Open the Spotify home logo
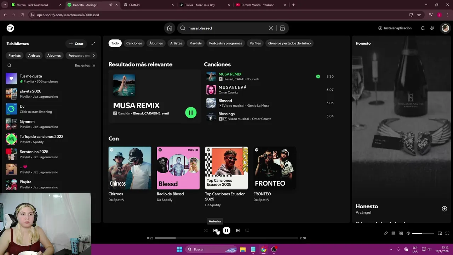This screenshot has height=255, width=453. 11,28
